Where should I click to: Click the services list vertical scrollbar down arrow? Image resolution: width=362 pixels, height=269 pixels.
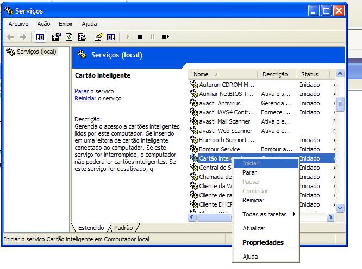(x=340, y=208)
